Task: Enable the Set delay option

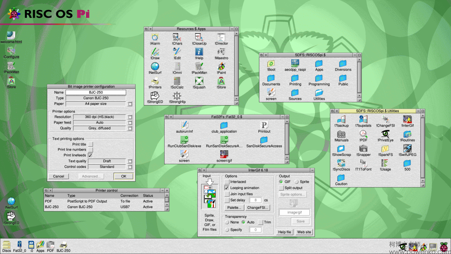Action: click(227, 200)
